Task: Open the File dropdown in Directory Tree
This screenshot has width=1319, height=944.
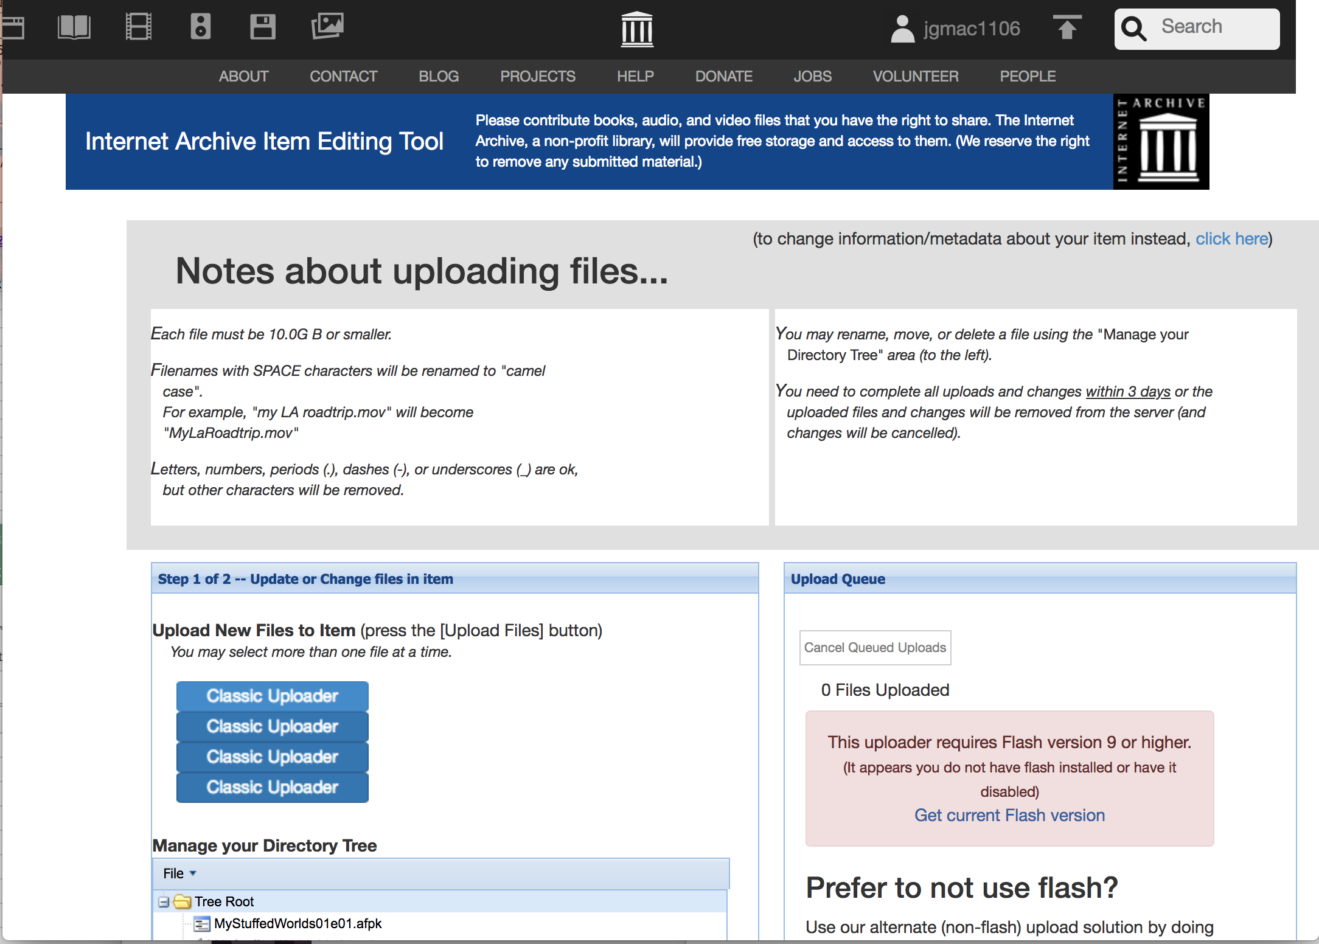Action: [179, 873]
